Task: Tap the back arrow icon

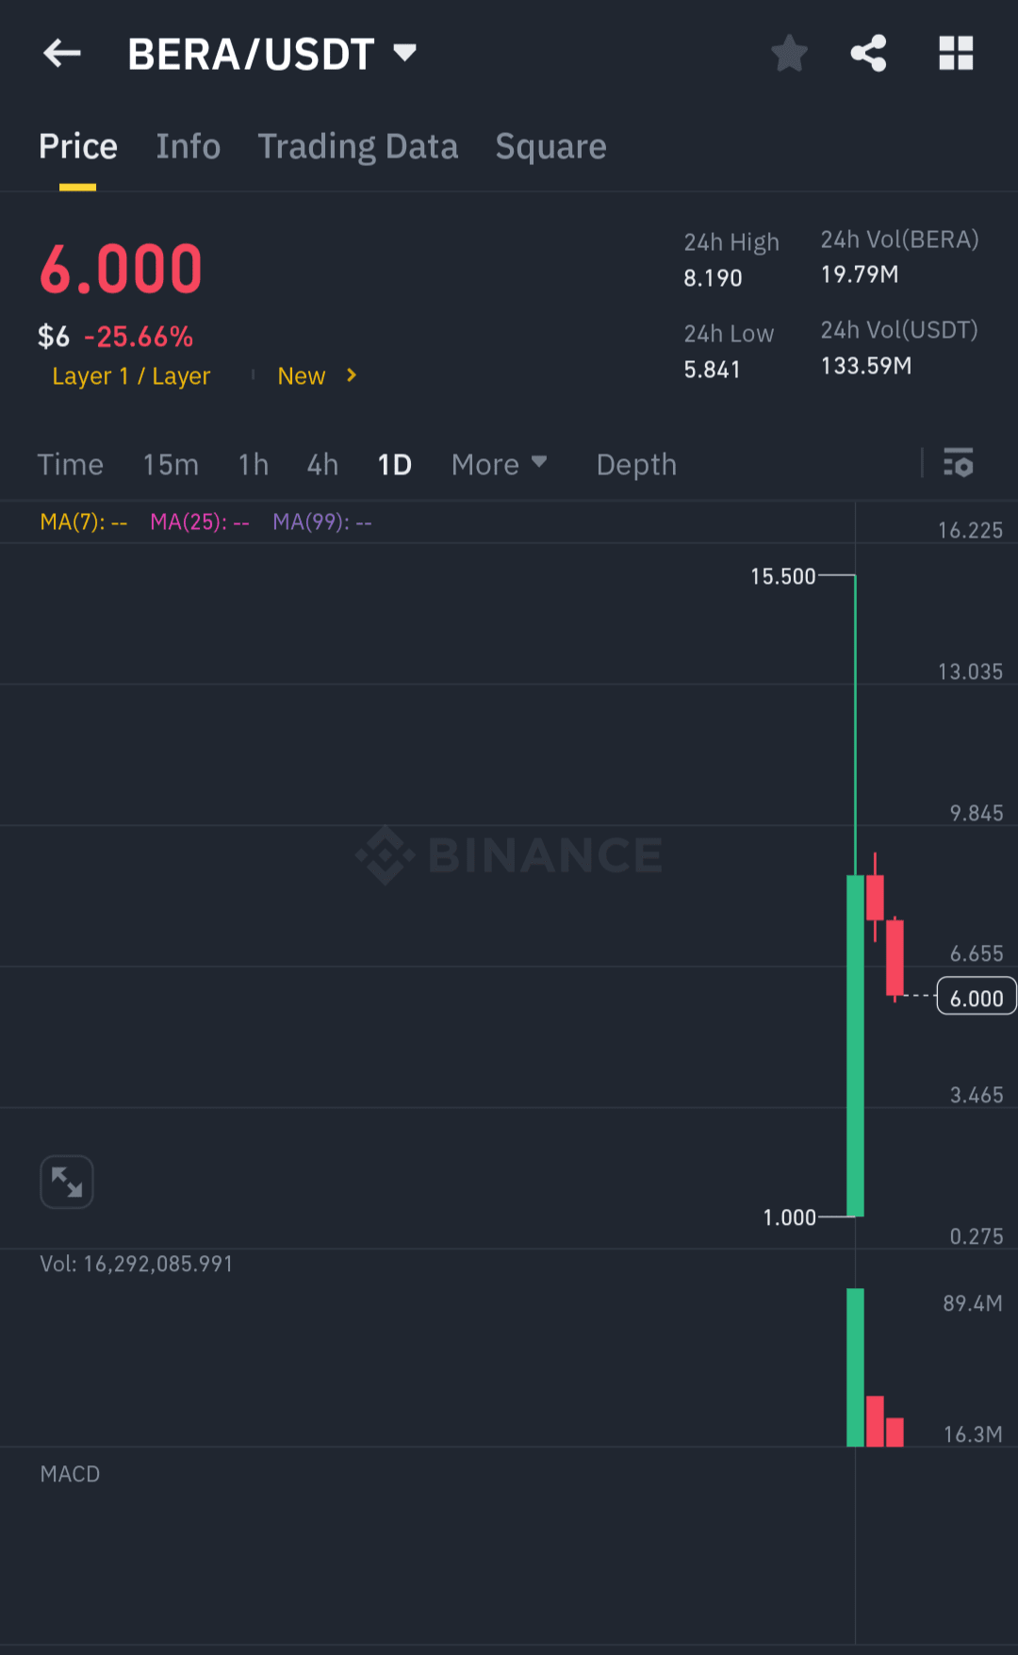Action: 62,54
